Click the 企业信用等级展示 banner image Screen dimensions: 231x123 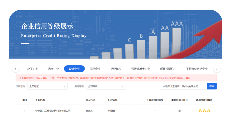115,34
